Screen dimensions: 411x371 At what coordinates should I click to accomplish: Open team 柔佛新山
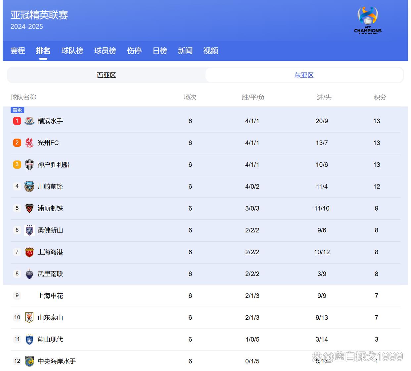tap(50, 230)
